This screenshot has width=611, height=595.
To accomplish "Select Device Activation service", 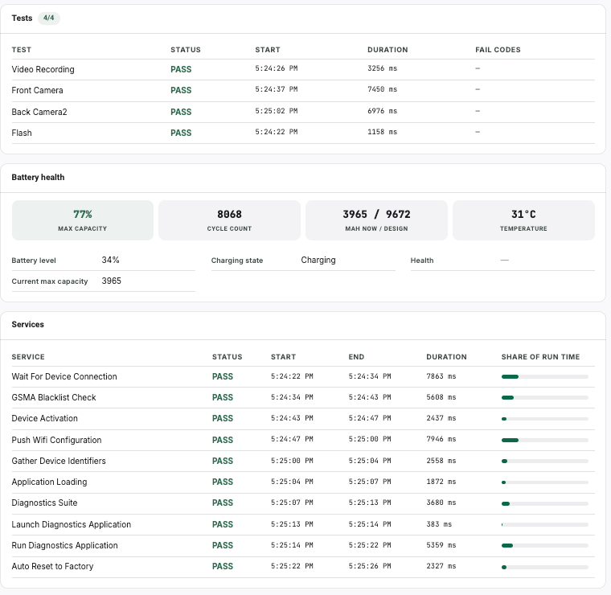I will pyautogui.click(x=45, y=418).
